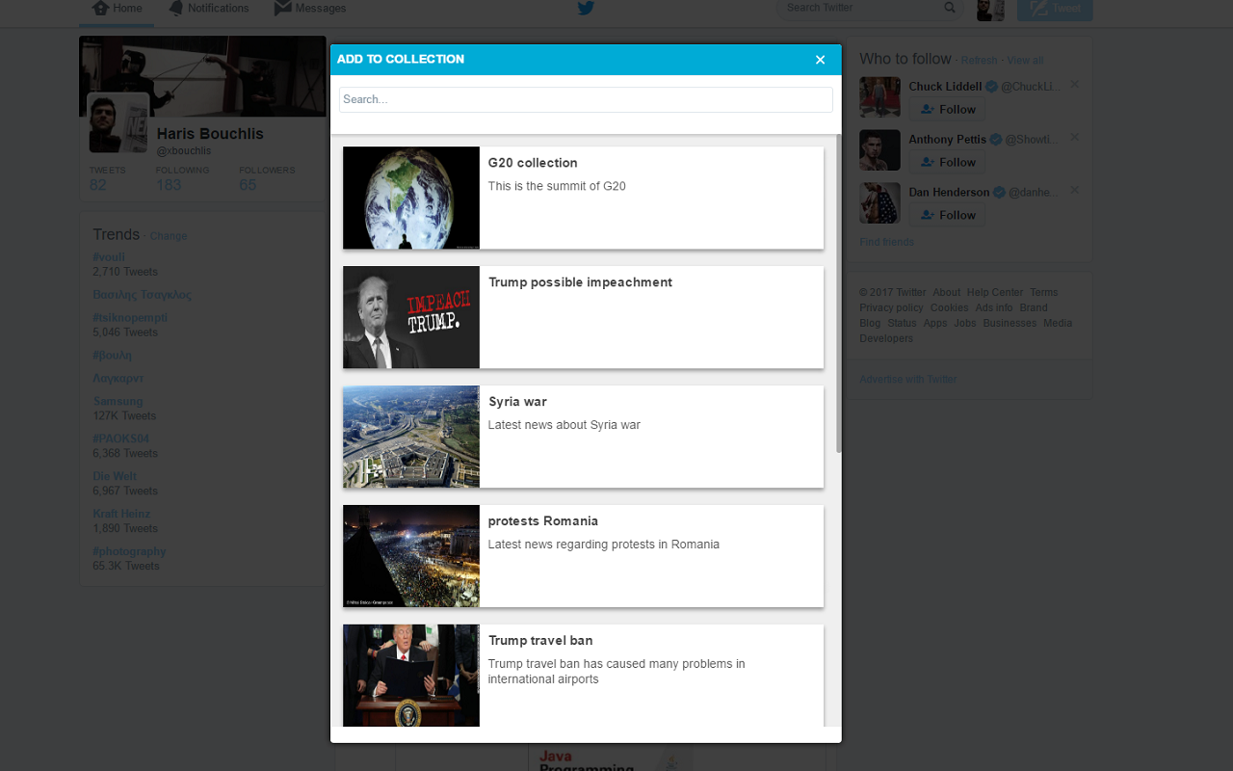Open the Kraft Heinz trend
This screenshot has height=771, width=1233.
(x=121, y=514)
